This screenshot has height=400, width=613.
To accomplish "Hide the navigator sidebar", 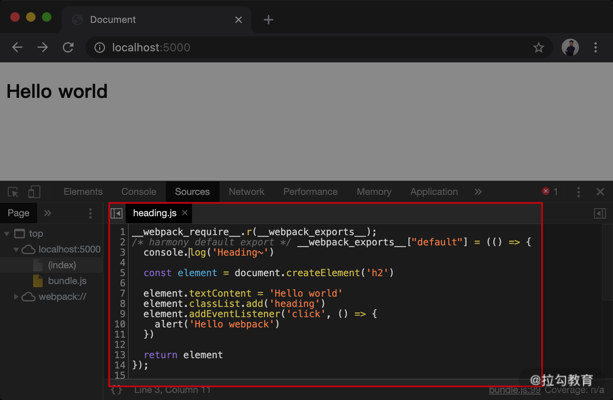I will click(x=117, y=213).
